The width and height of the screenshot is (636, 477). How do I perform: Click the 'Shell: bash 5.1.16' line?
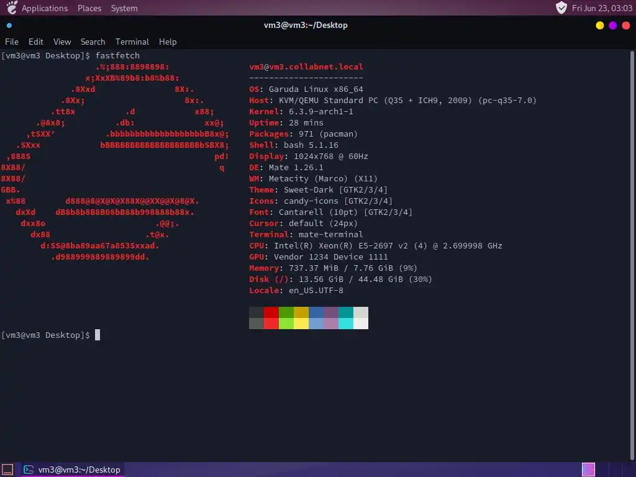point(294,145)
